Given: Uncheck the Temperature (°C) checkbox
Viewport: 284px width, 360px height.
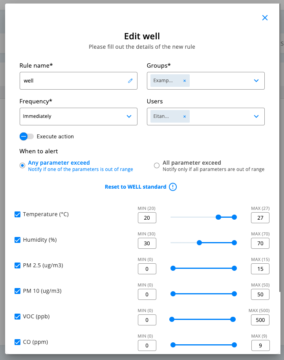Looking at the screenshot, I should coord(17,214).
